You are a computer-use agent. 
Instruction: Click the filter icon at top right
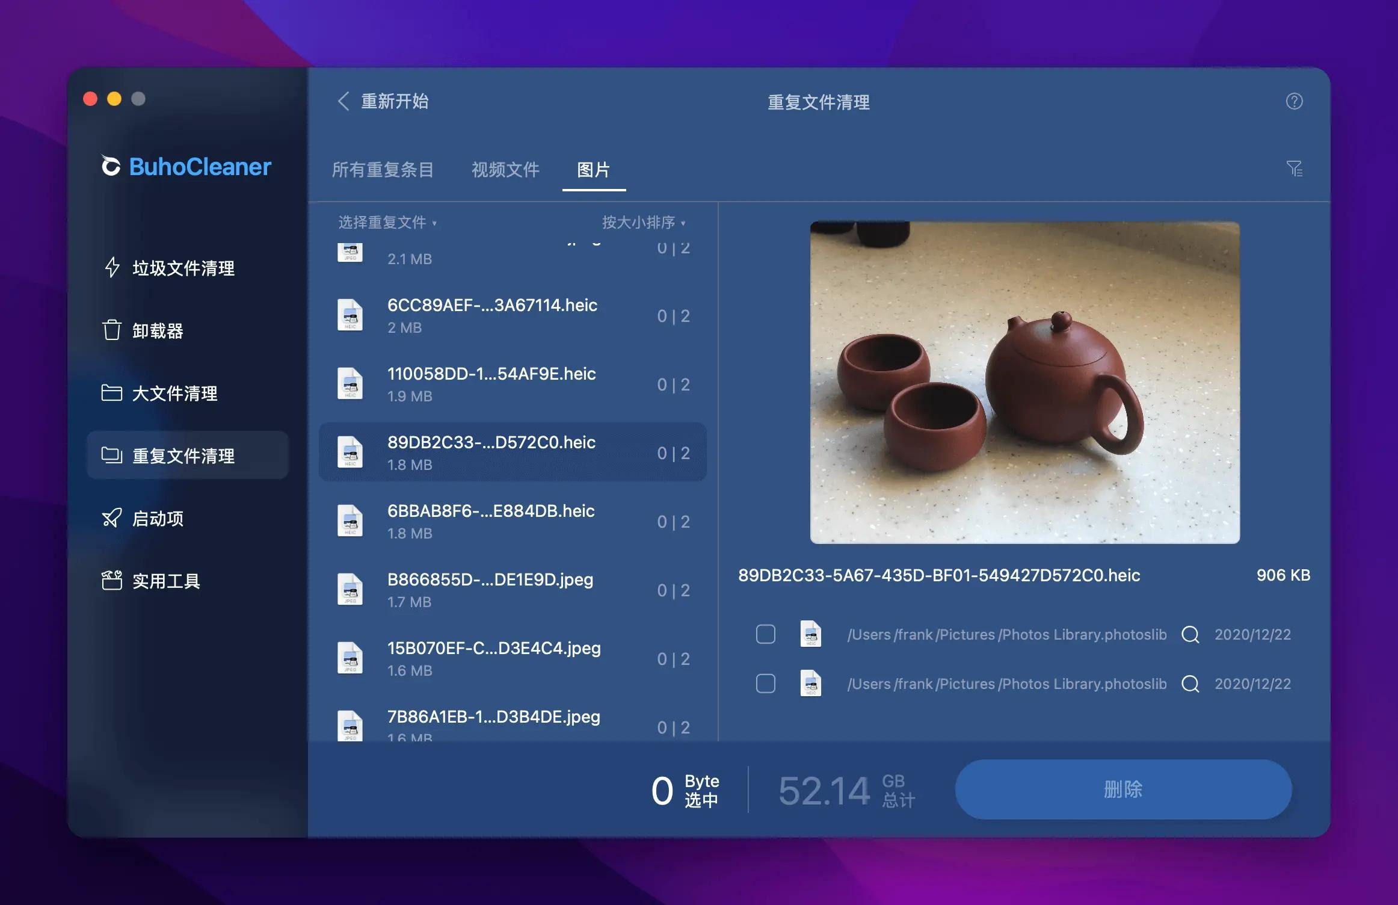click(x=1296, y=169)
